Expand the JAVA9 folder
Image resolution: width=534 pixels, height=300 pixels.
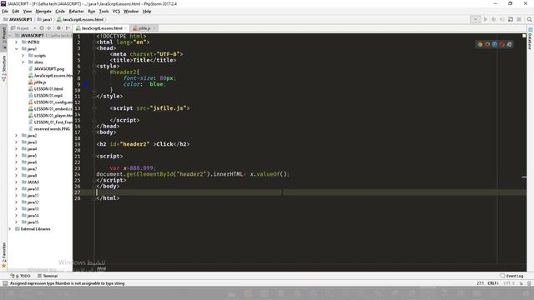tap(16, 182)
